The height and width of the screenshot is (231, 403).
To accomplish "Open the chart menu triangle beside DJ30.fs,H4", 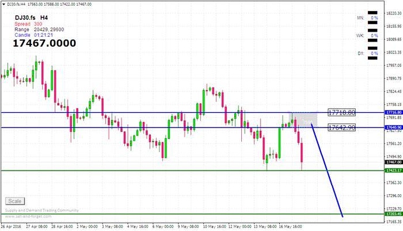I will [x=4, y=4].
